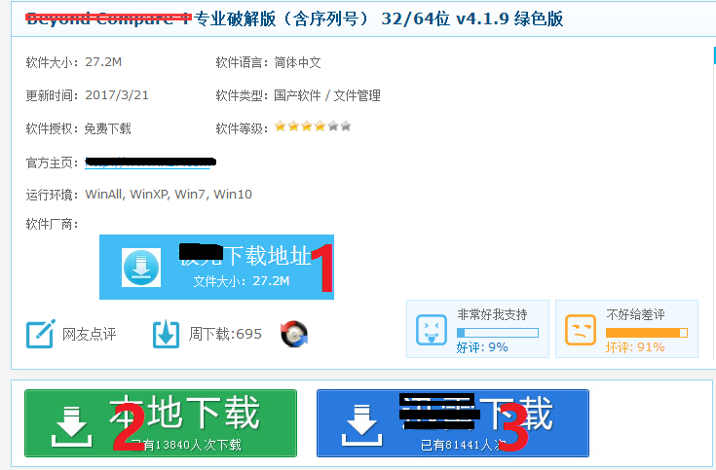Click the 周下载 download icon
Screen dimensions: 716x470
pyautogui.click(x=166, y=334)
